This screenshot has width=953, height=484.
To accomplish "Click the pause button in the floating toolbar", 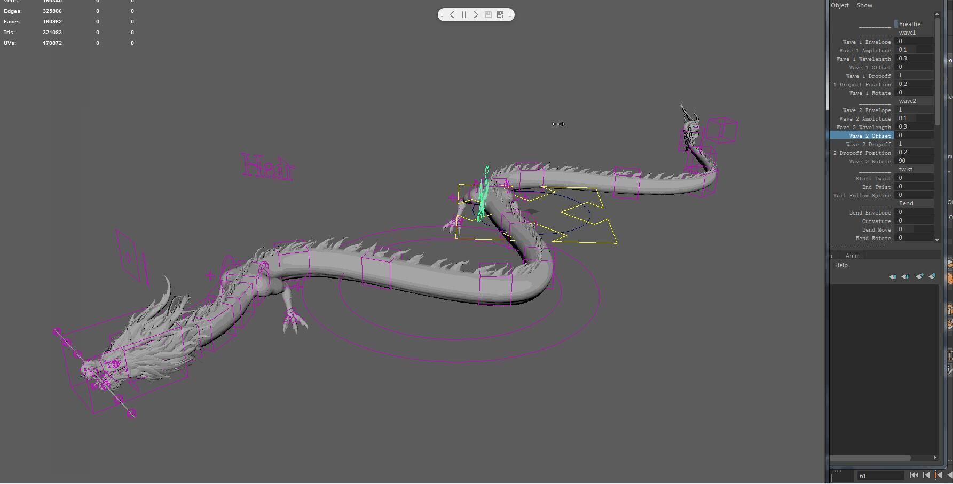I will [x=464, y=15].
